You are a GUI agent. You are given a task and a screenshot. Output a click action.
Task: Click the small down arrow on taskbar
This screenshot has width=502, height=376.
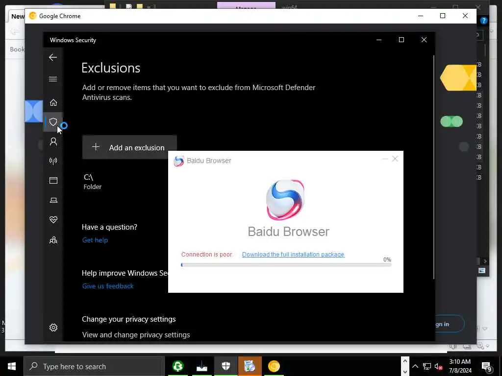click(x=405, y=372)
